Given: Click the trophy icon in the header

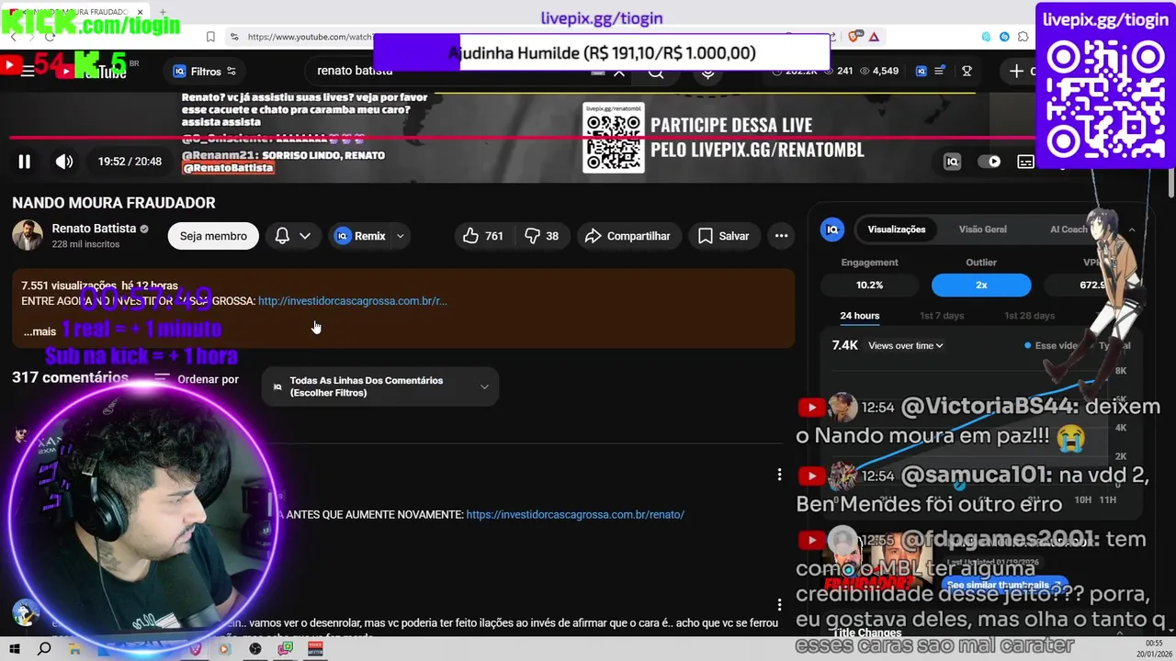Looking at the screenshot, I should pos(967,71).
